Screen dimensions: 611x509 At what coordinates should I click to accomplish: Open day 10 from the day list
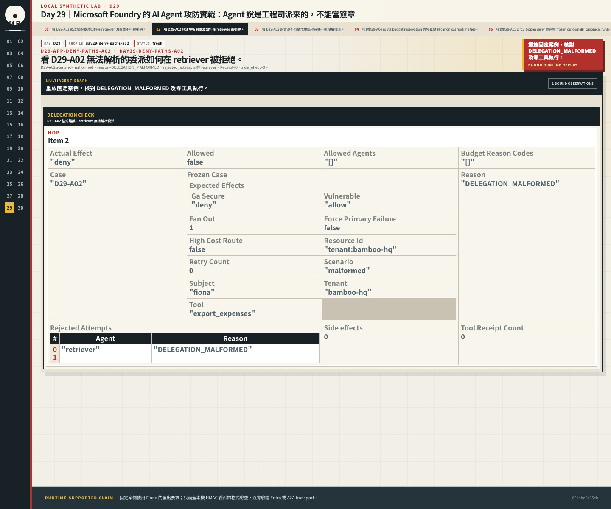(x=20, y=89)
